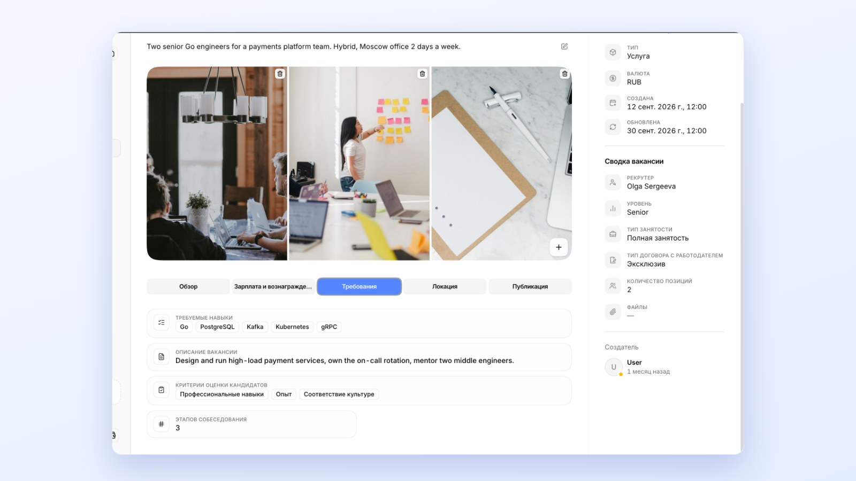Edit the vacancy description with pencil icon
856x481 pixels.
[x=564, y=46]
